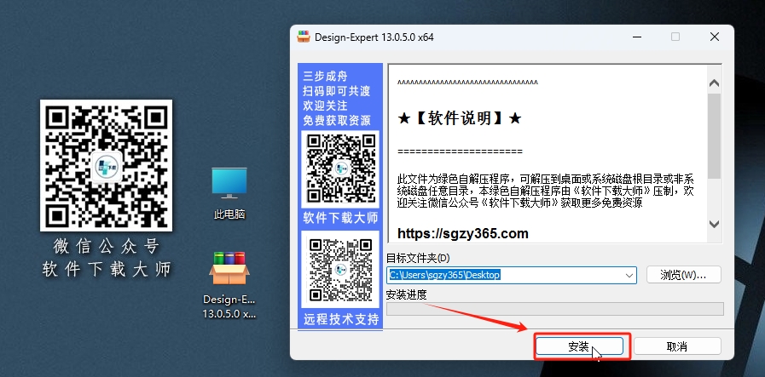Click the 免费获取资源 sidebar text
The height and width of the screenshot is (377, 765).
pos(337,120)
